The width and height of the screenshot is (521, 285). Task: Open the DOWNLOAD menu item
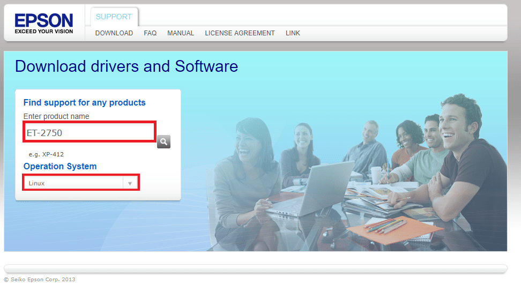coord(114,33)
